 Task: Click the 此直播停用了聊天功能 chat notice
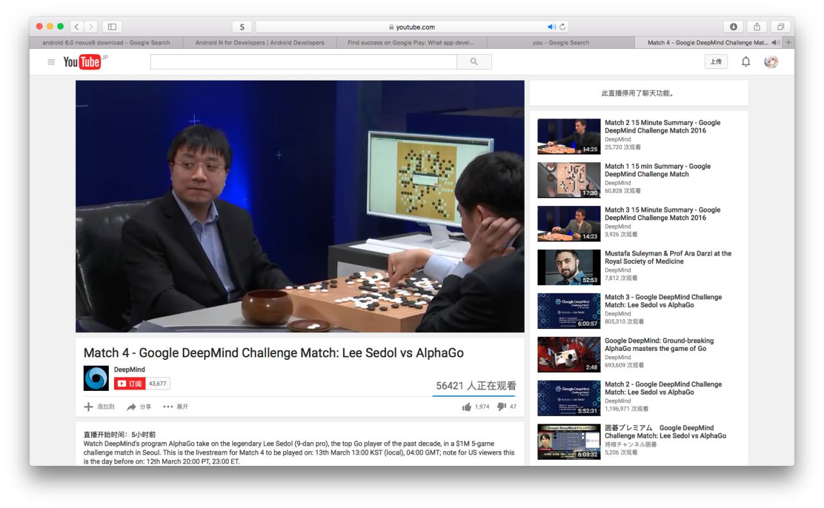pyautogui.click(x=638, y=93)
